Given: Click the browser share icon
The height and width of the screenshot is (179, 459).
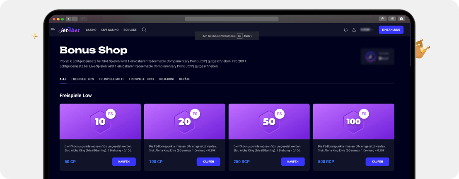Looking at the screenshot, I should pyautogui.click(x=382, y=19).
